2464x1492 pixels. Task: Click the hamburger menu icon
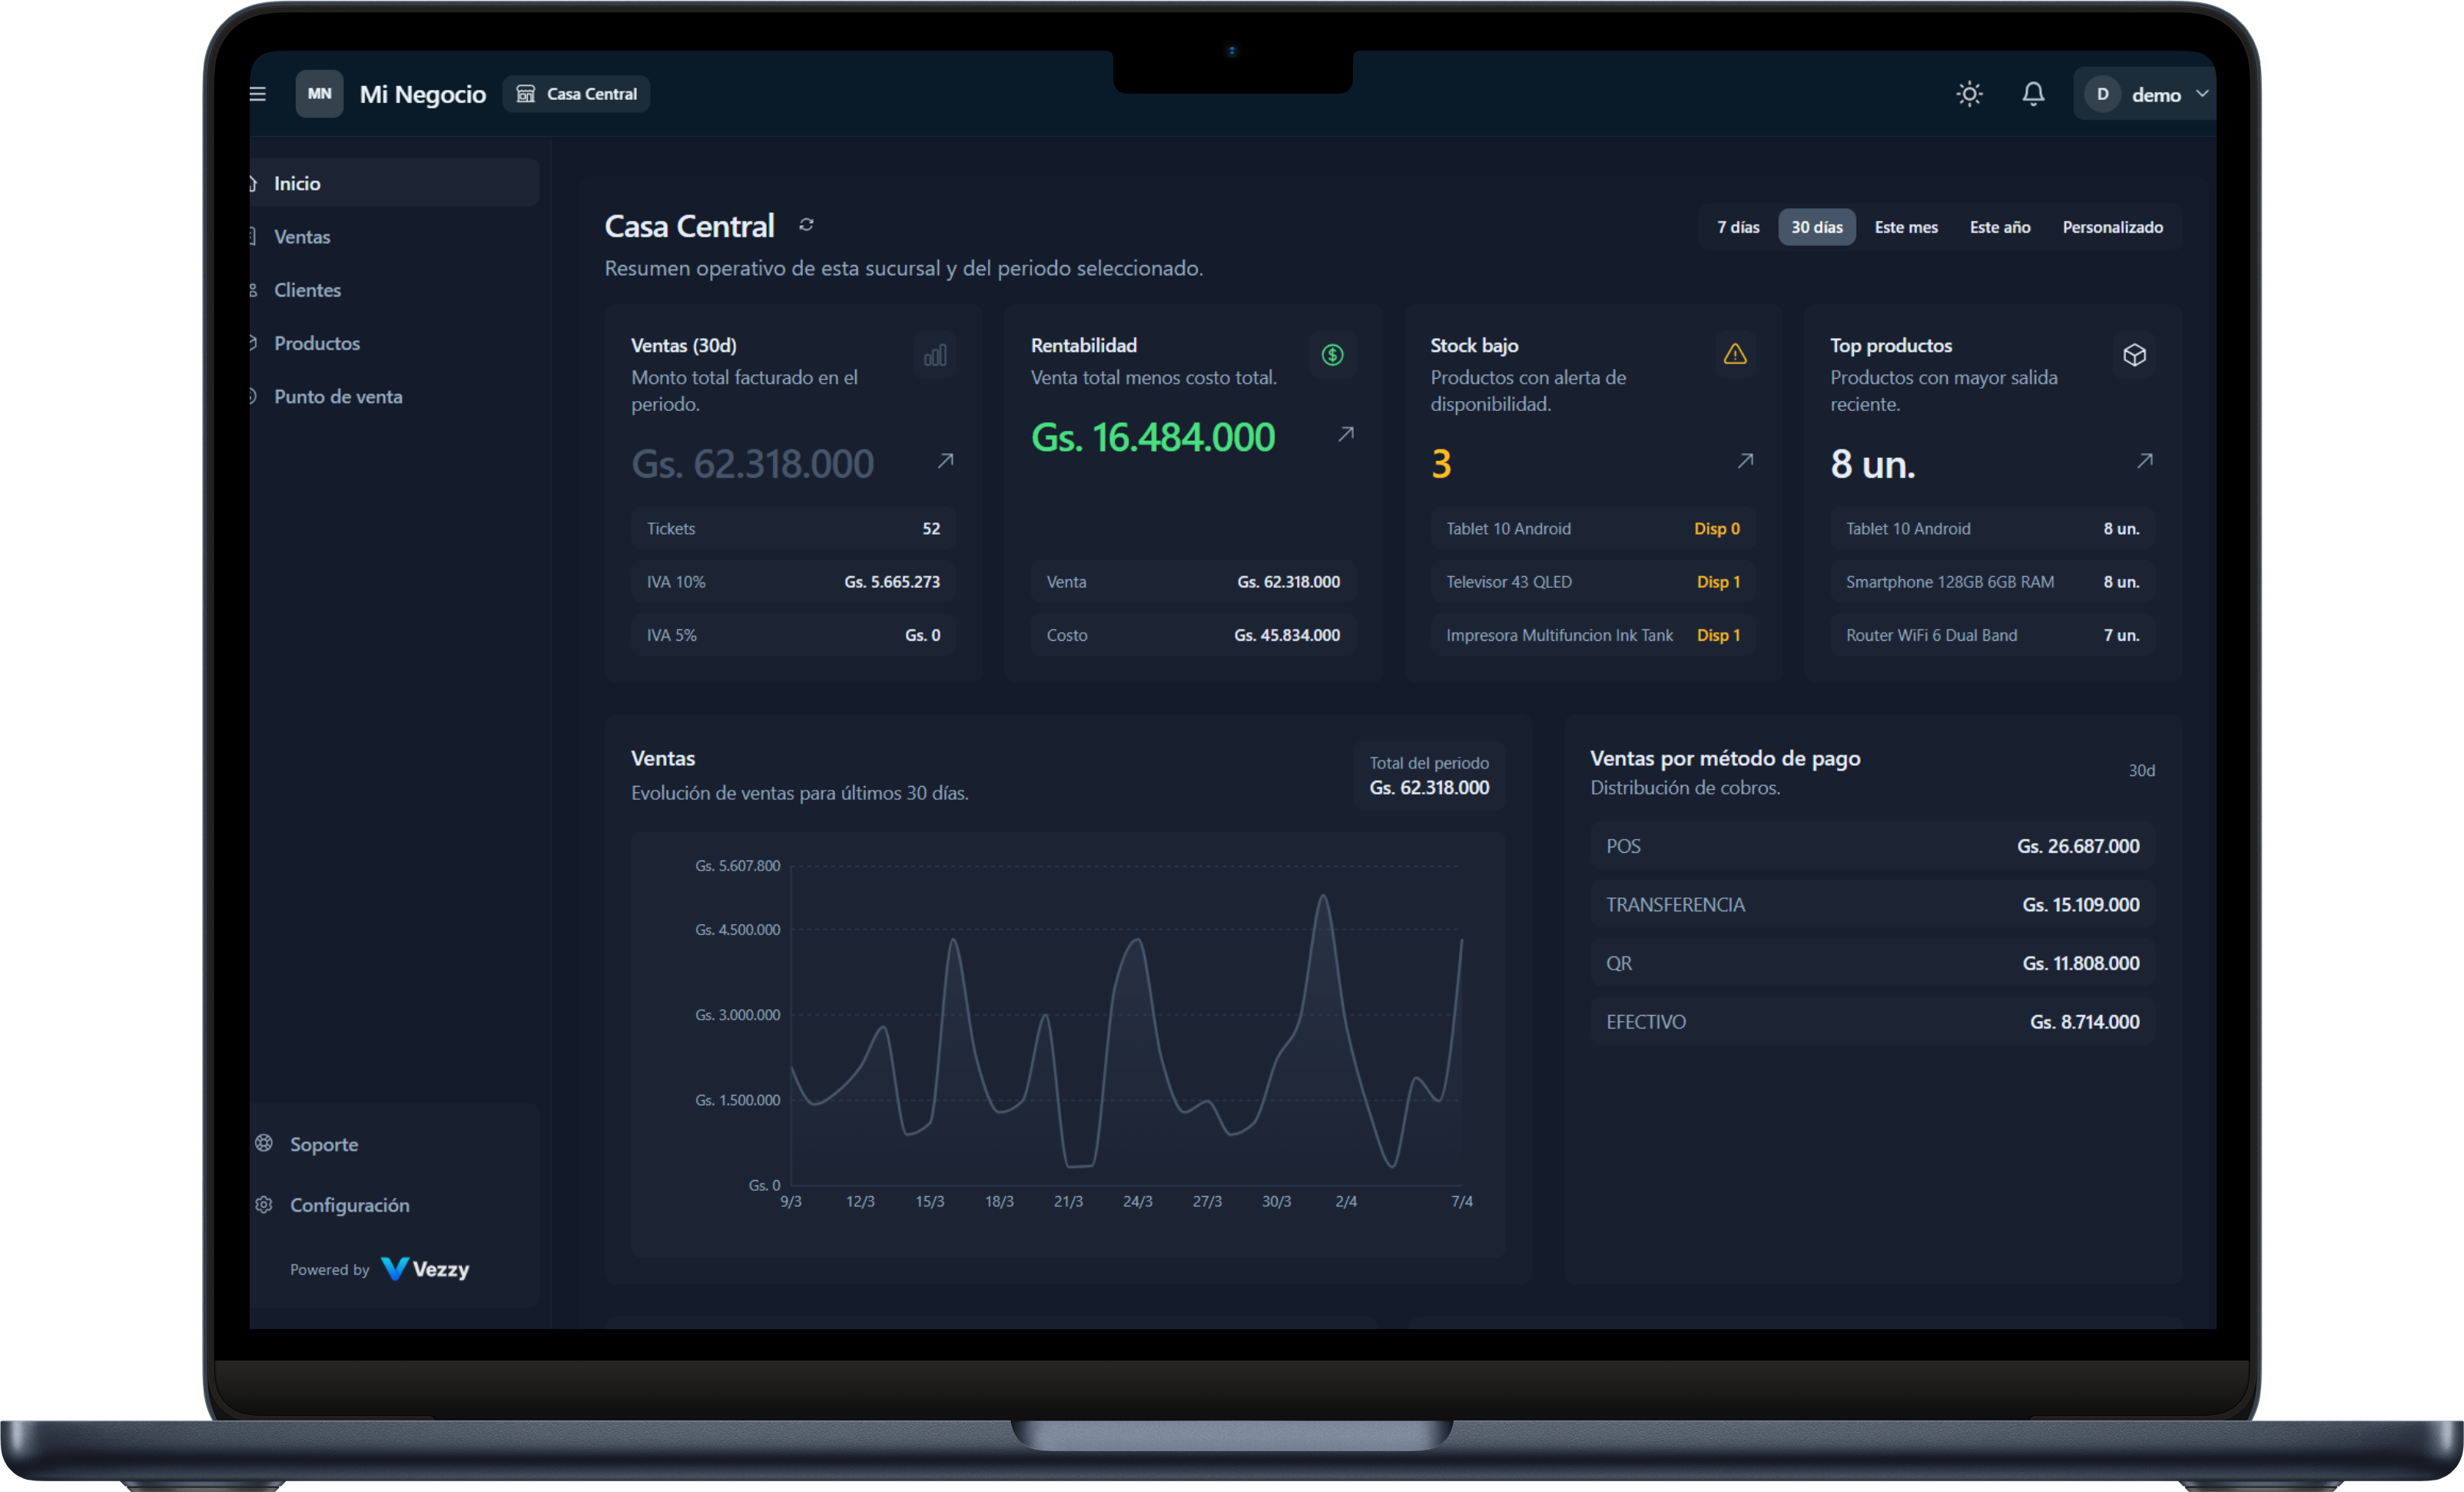(x=258, y=94)
